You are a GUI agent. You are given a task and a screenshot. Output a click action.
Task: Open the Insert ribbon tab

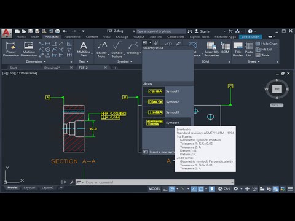[35, 37]
